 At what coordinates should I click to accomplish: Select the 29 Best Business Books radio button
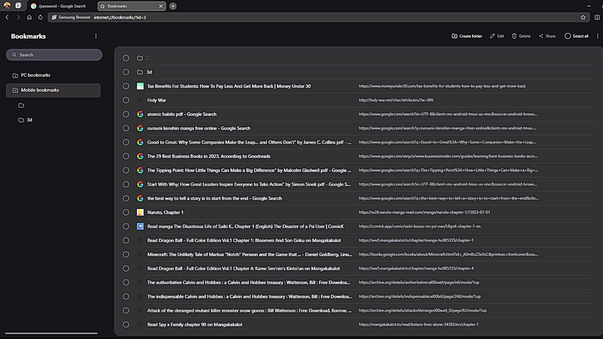point(126,156)
